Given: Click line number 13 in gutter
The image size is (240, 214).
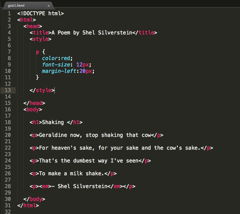Looking at the screenshot, I should coord(8,90).
